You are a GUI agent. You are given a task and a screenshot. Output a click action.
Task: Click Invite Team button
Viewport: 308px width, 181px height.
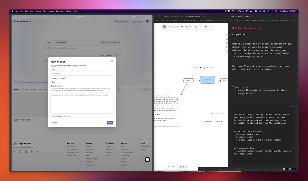(137, 21)
